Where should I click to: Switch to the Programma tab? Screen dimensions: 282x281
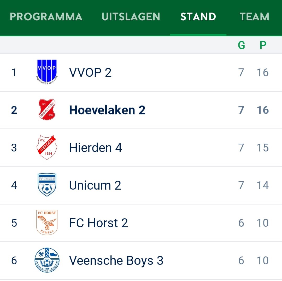click(x=46, y=17)
